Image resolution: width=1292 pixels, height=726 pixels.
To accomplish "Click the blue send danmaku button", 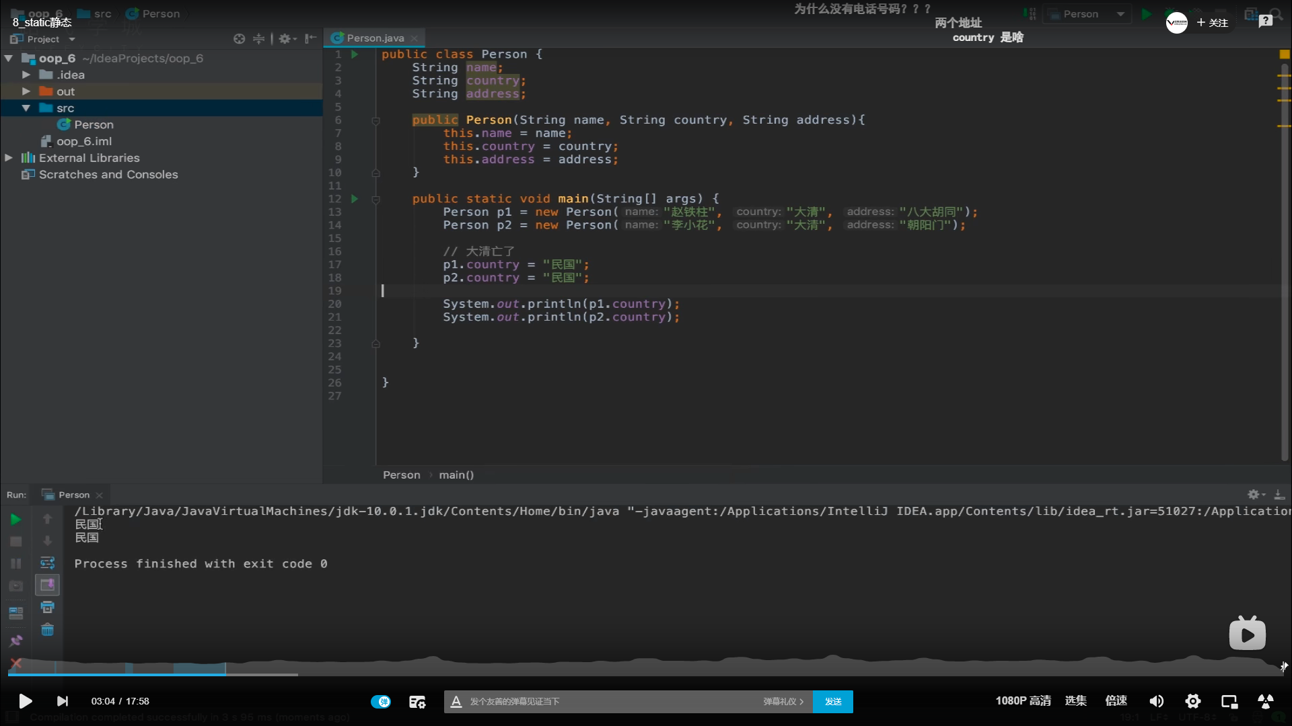I will tap(832, 701).
